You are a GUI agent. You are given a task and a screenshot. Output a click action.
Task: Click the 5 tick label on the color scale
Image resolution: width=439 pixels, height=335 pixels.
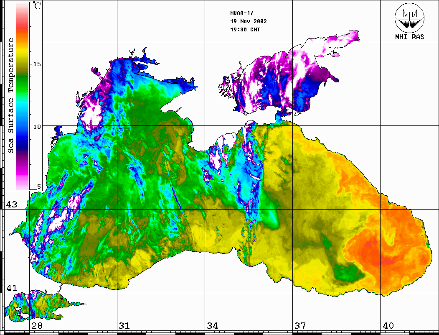pyautogui.click(x=39, y=187)
